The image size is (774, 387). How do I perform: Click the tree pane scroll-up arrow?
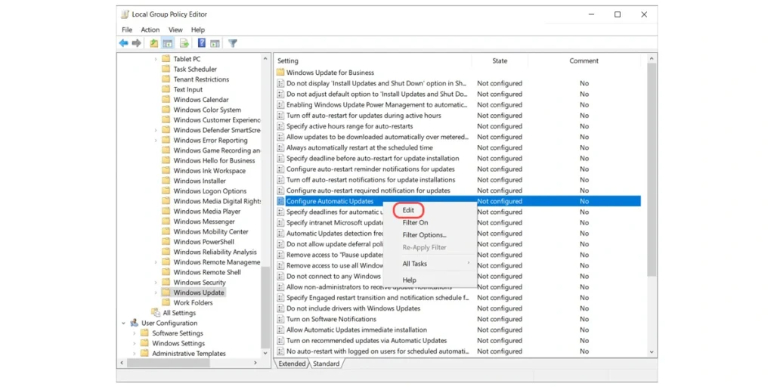point(265,58)
